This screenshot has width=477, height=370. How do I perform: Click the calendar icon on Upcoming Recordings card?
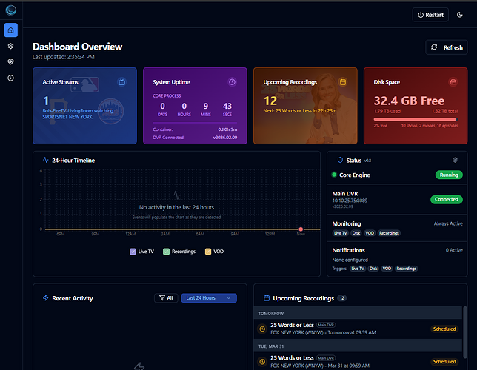(x=342, y=82)
